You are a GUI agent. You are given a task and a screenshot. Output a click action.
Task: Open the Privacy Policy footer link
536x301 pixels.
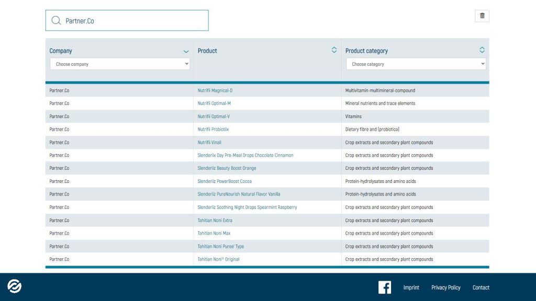tap(446, 288)
